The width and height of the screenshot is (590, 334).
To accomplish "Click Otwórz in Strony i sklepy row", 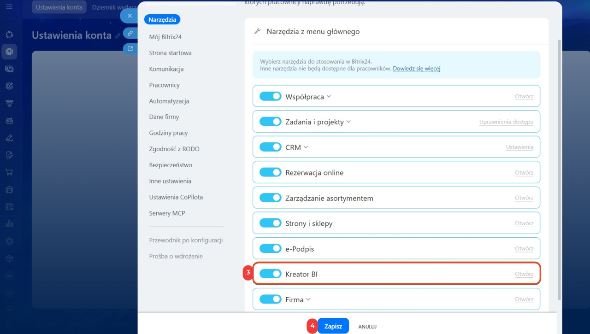I will tap(524, 223).
